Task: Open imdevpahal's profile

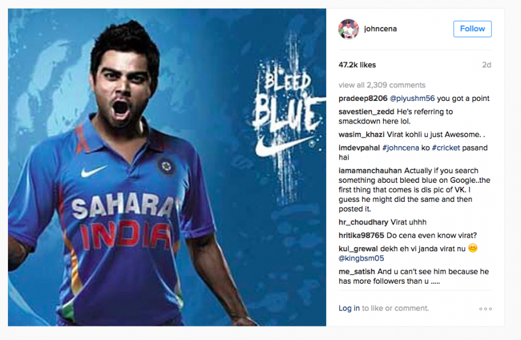Action: tap(359, 148)
